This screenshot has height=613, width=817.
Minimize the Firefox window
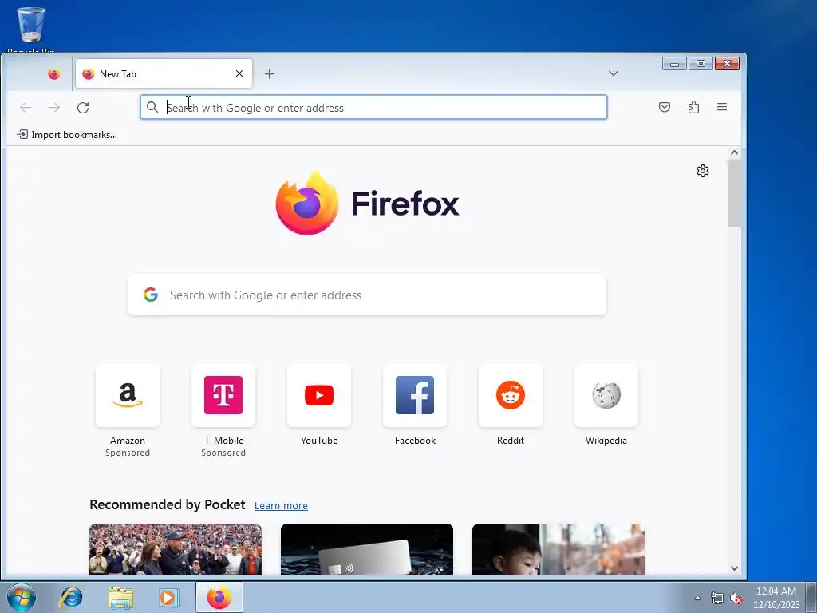(674, 64)
